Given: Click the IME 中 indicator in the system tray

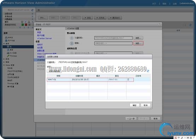Looking at the screenshot, I should tap(179, 138).
